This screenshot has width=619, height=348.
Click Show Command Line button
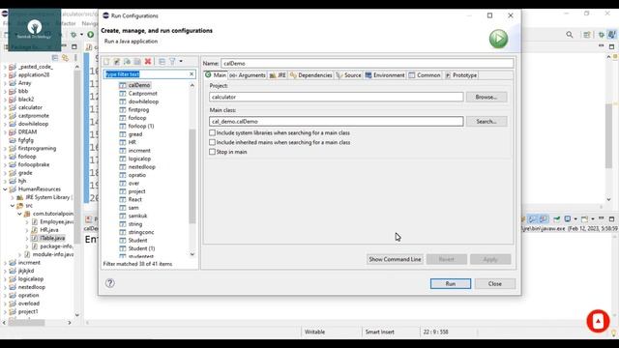(395, 259)
